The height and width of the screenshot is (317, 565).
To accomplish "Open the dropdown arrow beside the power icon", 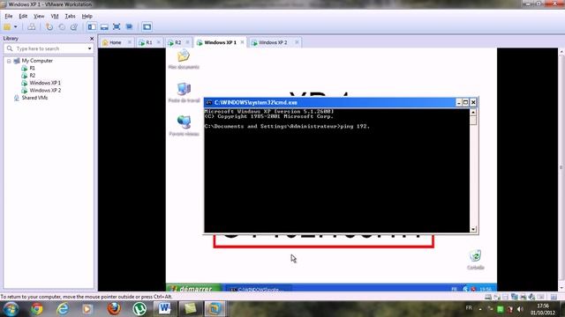I will click(x=16, y=27).
